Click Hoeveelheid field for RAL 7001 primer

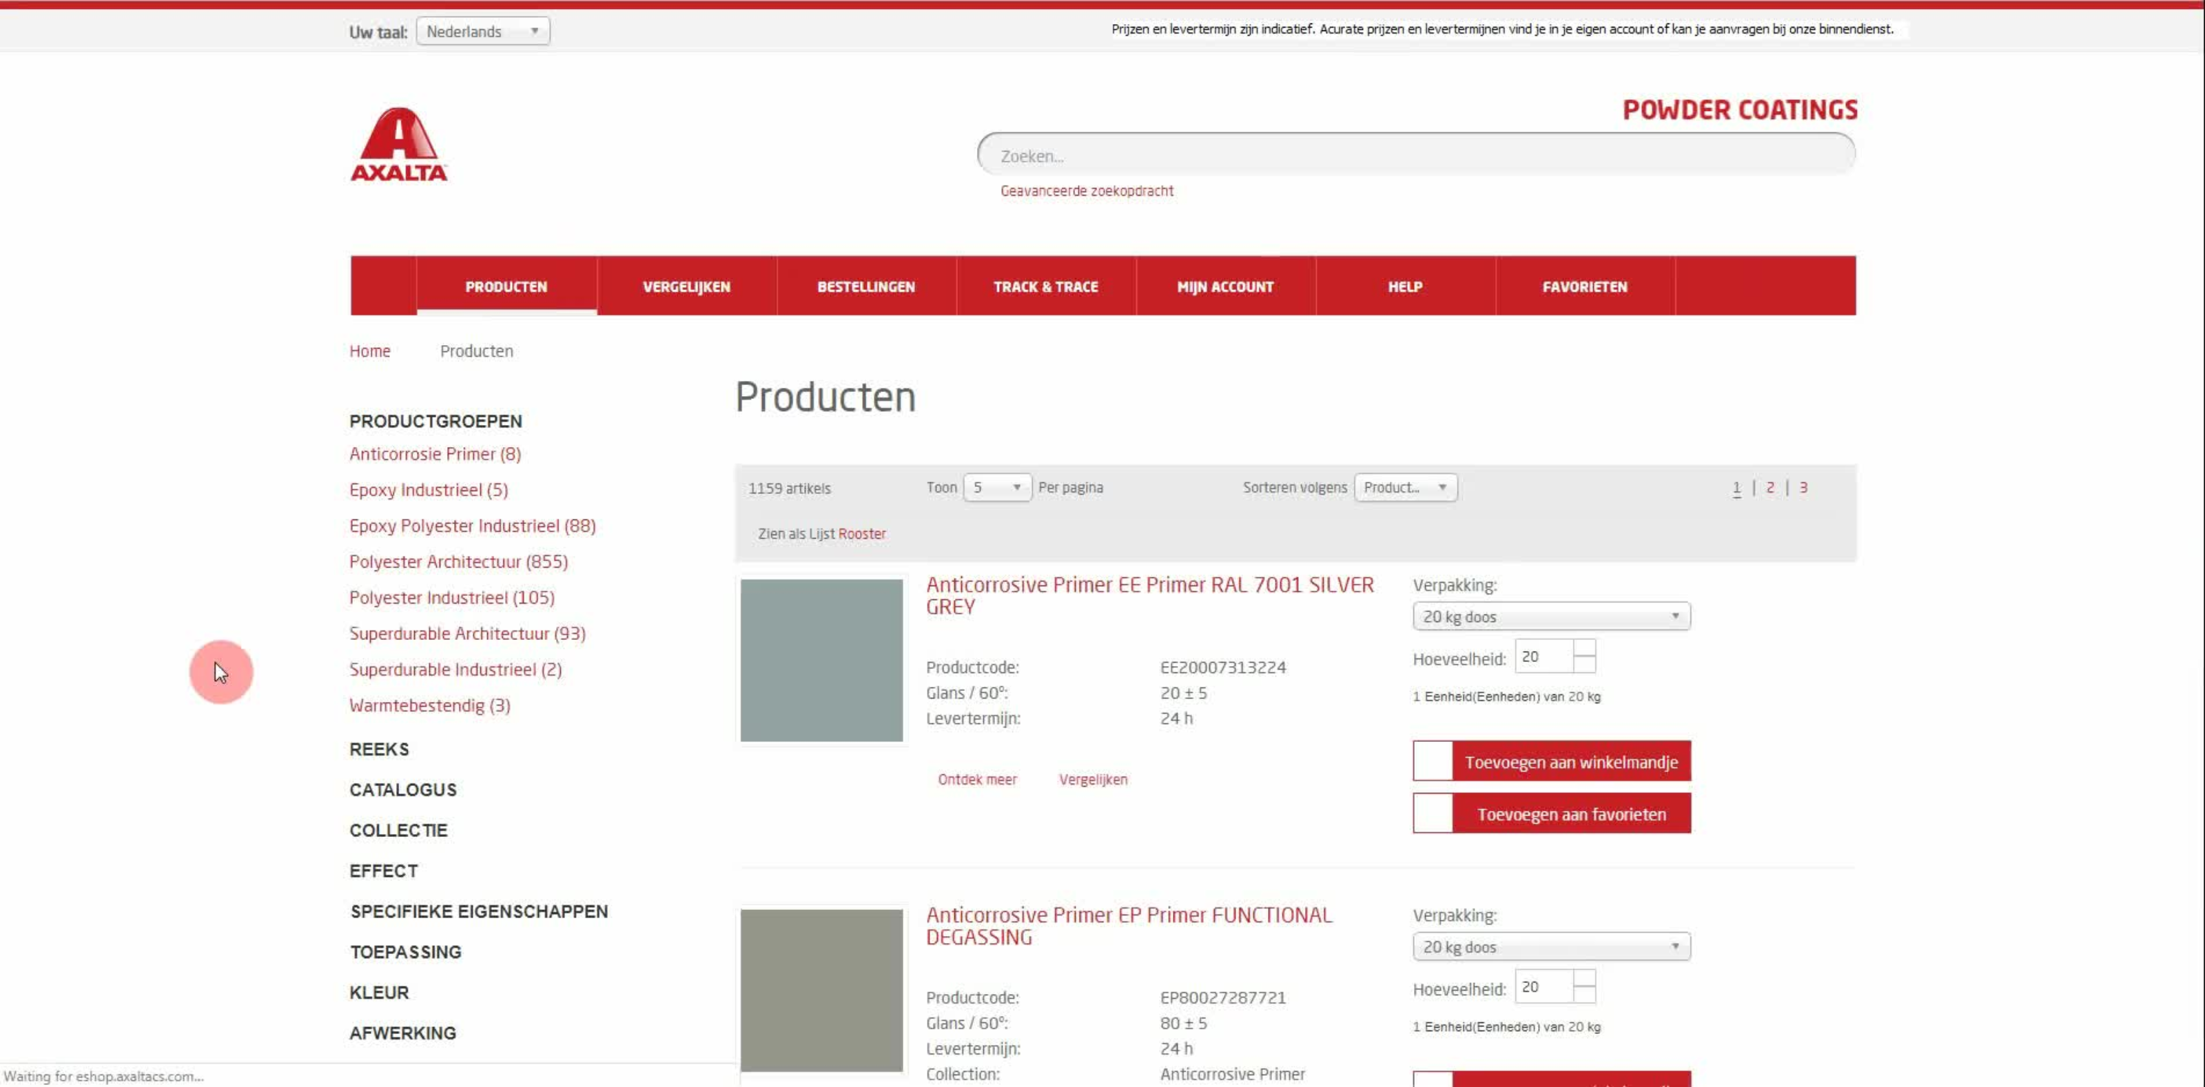point(1544,656)
